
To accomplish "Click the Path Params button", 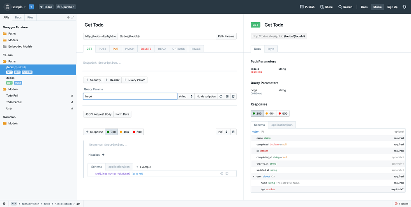I will pos(226,36).
